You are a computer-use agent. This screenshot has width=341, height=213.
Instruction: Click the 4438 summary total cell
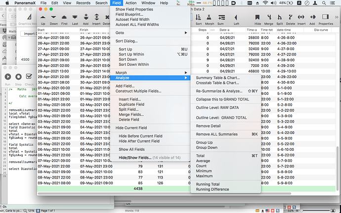138,189
